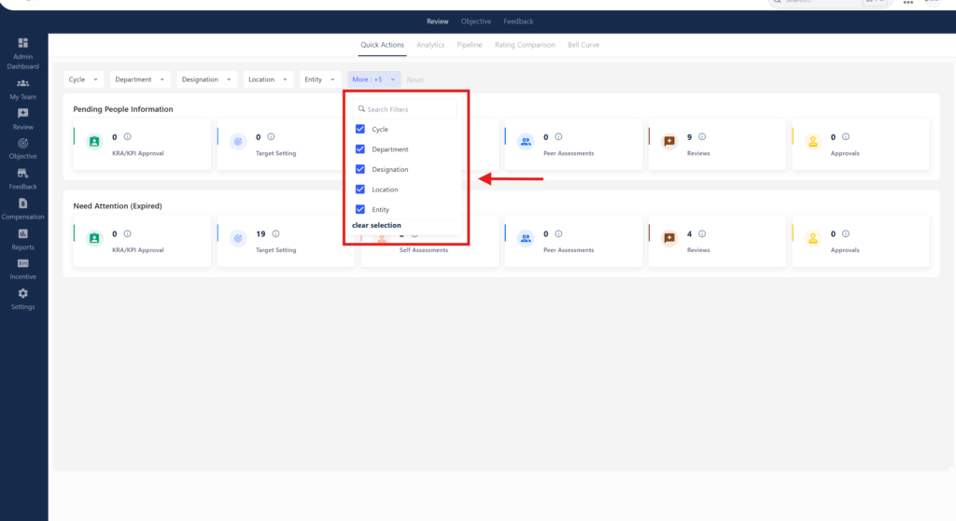Viewport: 956px width, 521px height.
Task: Open Rating Comparison tab
Action: 525,45
